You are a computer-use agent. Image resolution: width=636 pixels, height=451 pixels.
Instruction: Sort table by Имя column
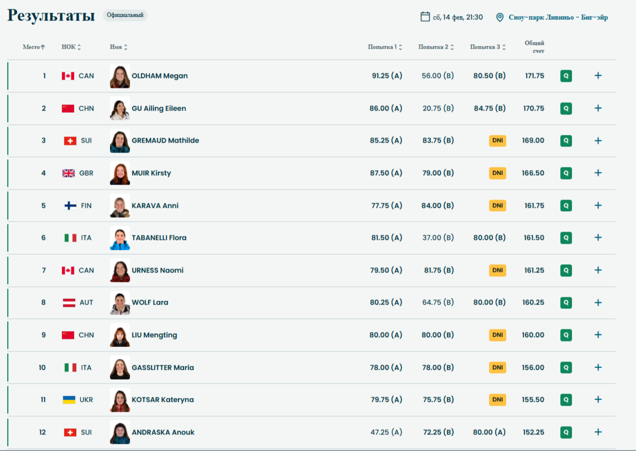pos(118,47)
